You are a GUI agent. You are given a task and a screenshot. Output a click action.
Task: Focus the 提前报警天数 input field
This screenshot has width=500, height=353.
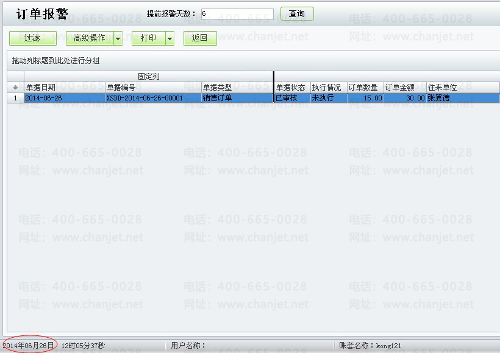tap(236, 13)
